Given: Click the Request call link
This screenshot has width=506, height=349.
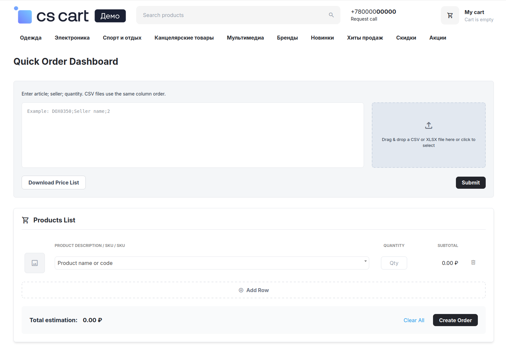Looking at the screenshot, I should (364, 19).
